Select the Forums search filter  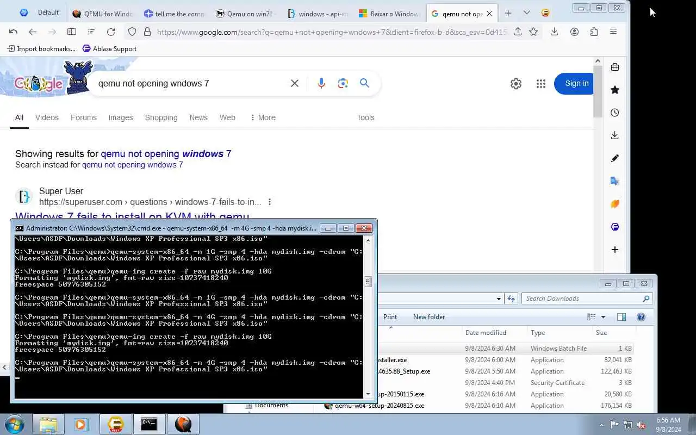click(84, 117)
